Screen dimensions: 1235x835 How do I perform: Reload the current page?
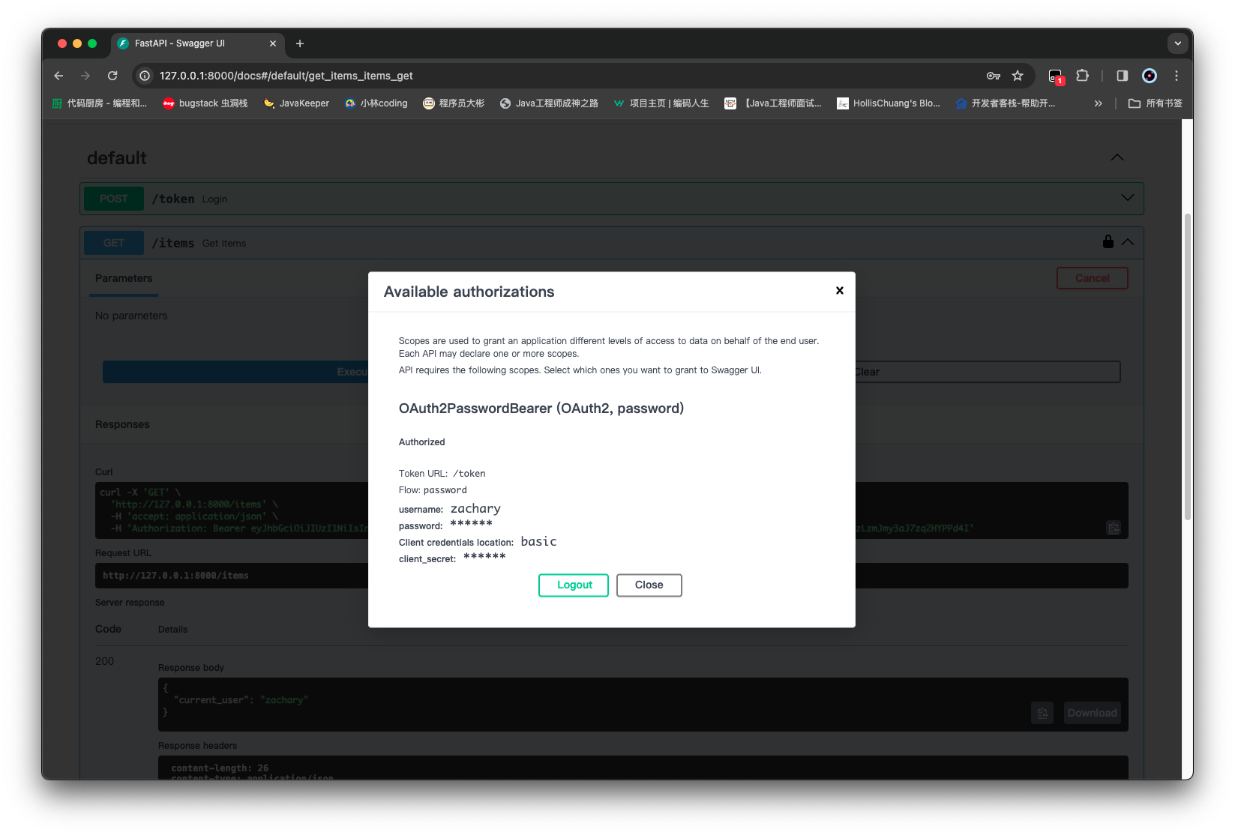point(112,76)
